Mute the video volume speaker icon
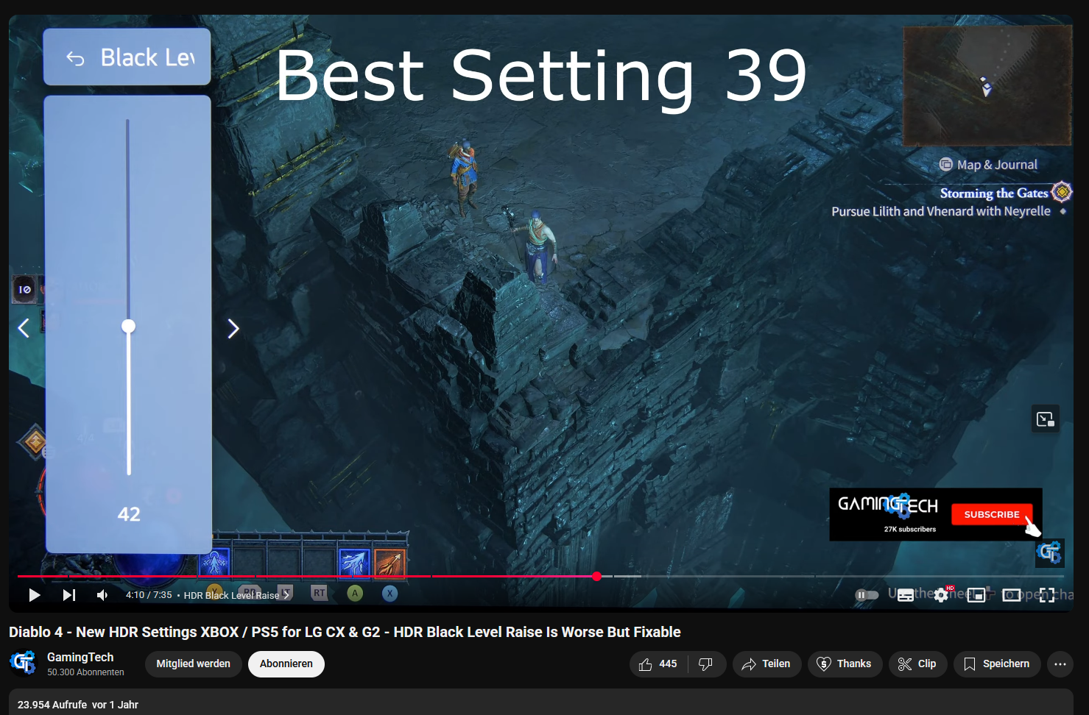 pyautogui.click(x=102, y=595)
